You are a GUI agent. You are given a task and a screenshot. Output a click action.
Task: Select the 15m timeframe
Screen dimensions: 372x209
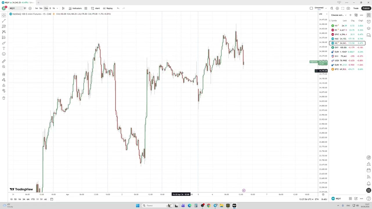46,8
